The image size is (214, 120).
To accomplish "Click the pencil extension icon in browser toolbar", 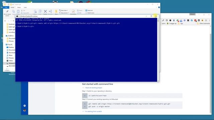I will (163, 20).
